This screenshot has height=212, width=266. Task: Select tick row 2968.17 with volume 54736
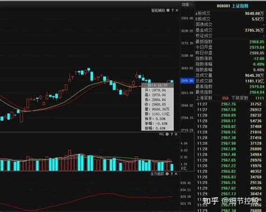coord(230,121)
